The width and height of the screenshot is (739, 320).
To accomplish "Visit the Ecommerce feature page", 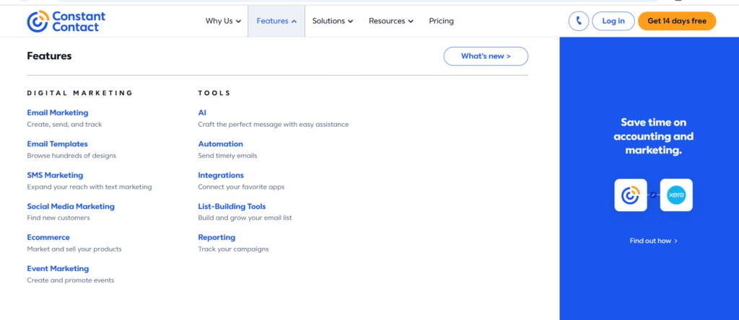I will [x=48, y=237].
